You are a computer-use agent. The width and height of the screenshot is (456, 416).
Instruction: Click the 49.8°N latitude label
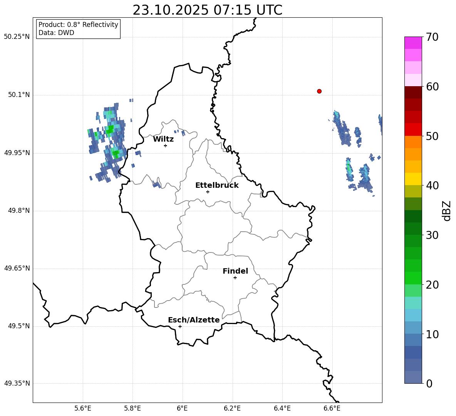[x=19, y=211]
